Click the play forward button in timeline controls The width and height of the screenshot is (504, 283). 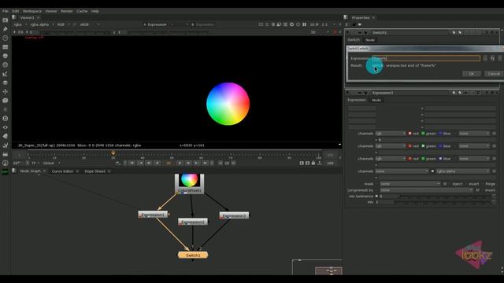point(180,164)
